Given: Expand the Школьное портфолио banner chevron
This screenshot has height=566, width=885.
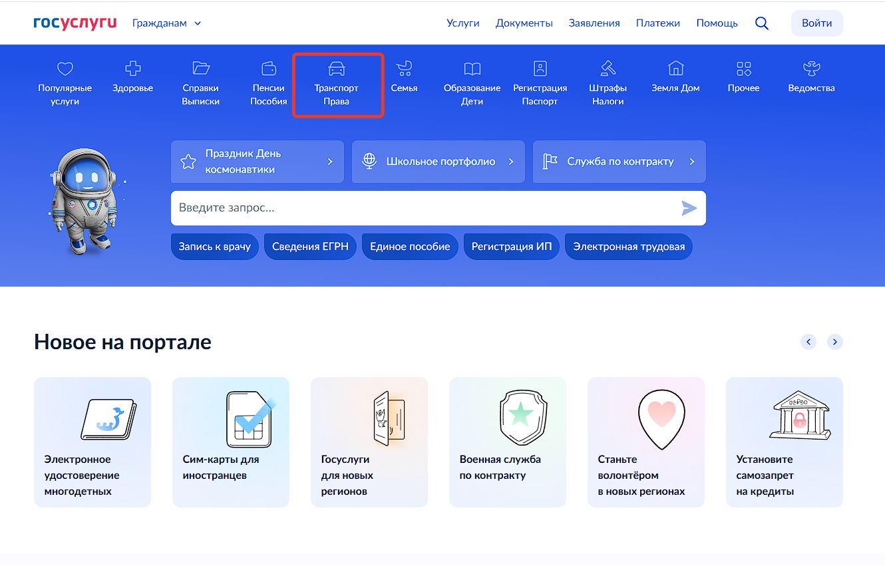Looking at the screenshot, I should [511, 162].
